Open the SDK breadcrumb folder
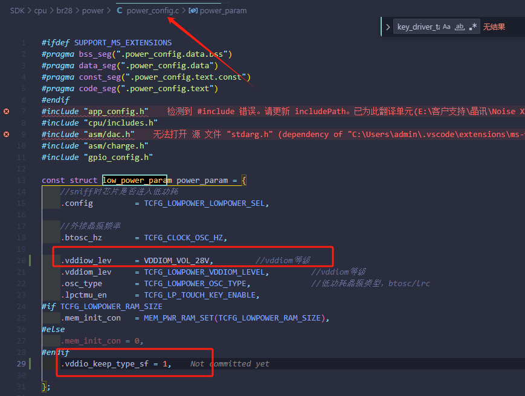The width and height of the screenshot is (525, 396). (18, 11)
